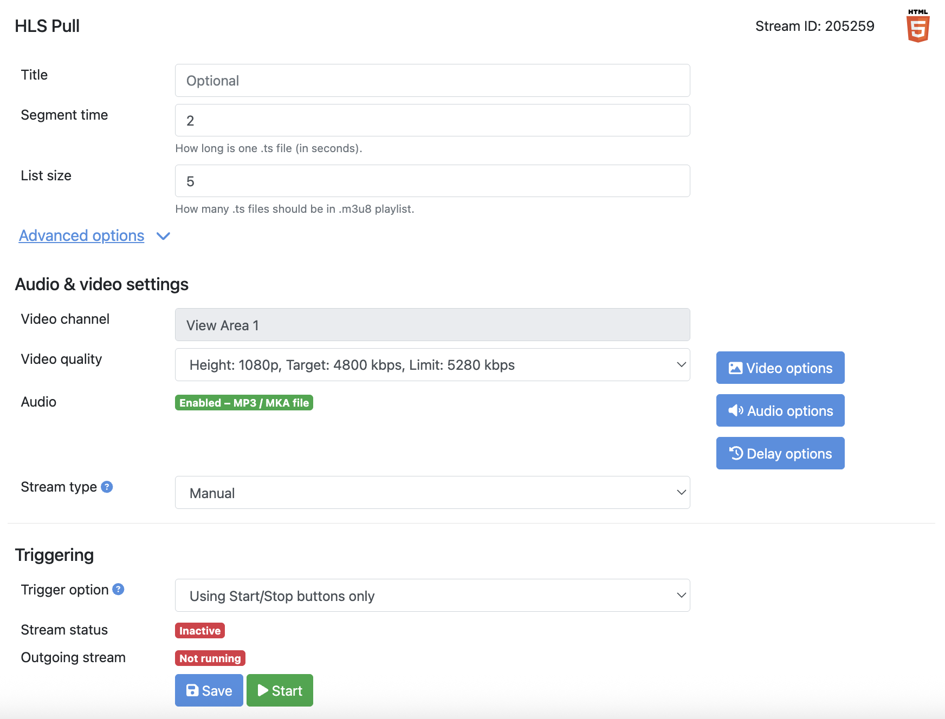Image resolution: width=945 pixels, height=719 pixels.
Task: Click the HLS Pull heading
Action: point(47,26)
